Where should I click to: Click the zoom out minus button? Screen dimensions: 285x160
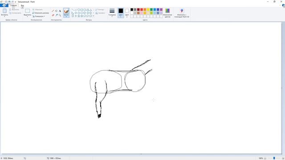[x=265, y=158]
